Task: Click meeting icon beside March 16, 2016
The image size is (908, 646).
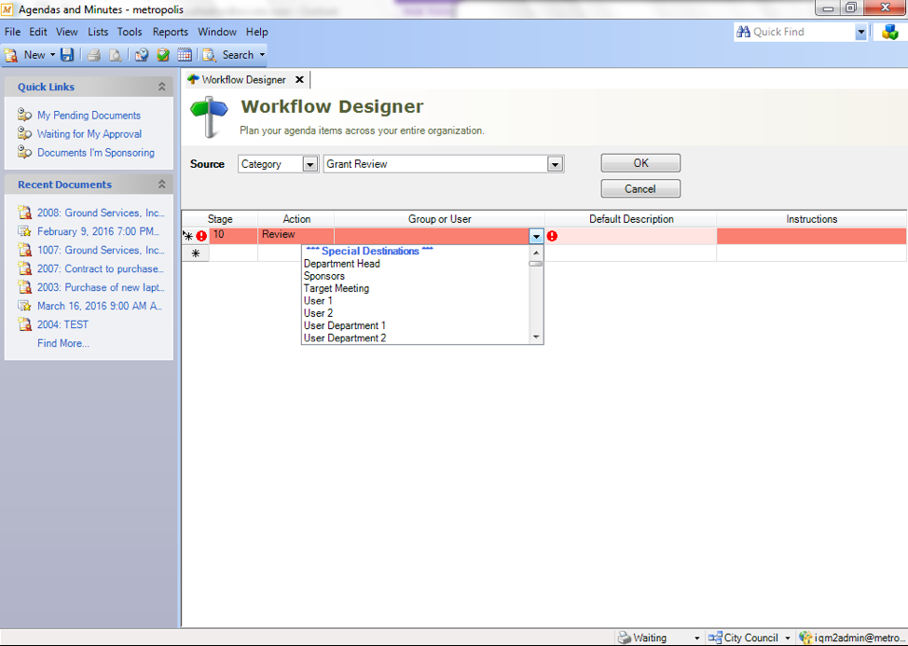Action: click(x=24, y=305)
